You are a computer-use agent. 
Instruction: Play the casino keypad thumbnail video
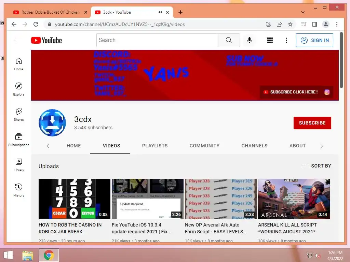click(74, 199)
